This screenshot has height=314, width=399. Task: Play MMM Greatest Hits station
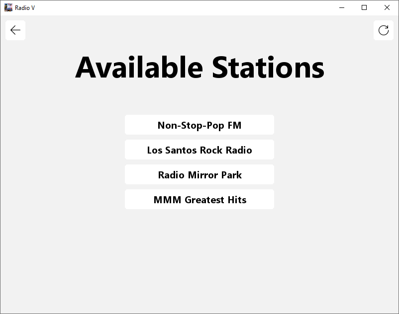coord(199,199)
